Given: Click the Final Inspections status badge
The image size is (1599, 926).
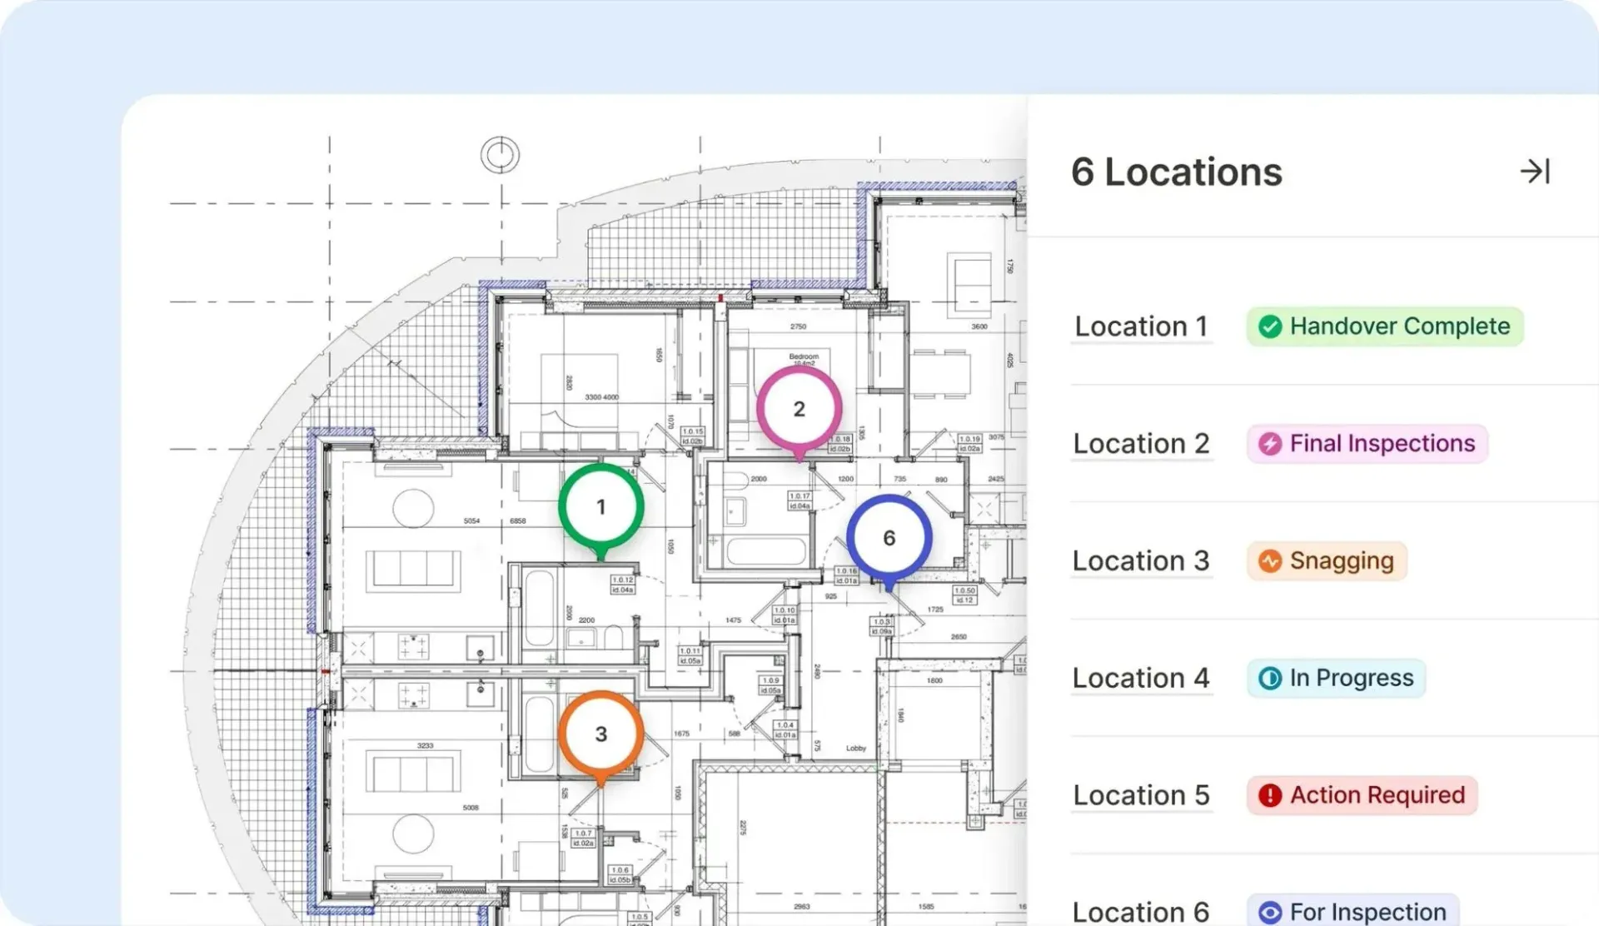Looking at the screenshot, I should point(1367,444).
